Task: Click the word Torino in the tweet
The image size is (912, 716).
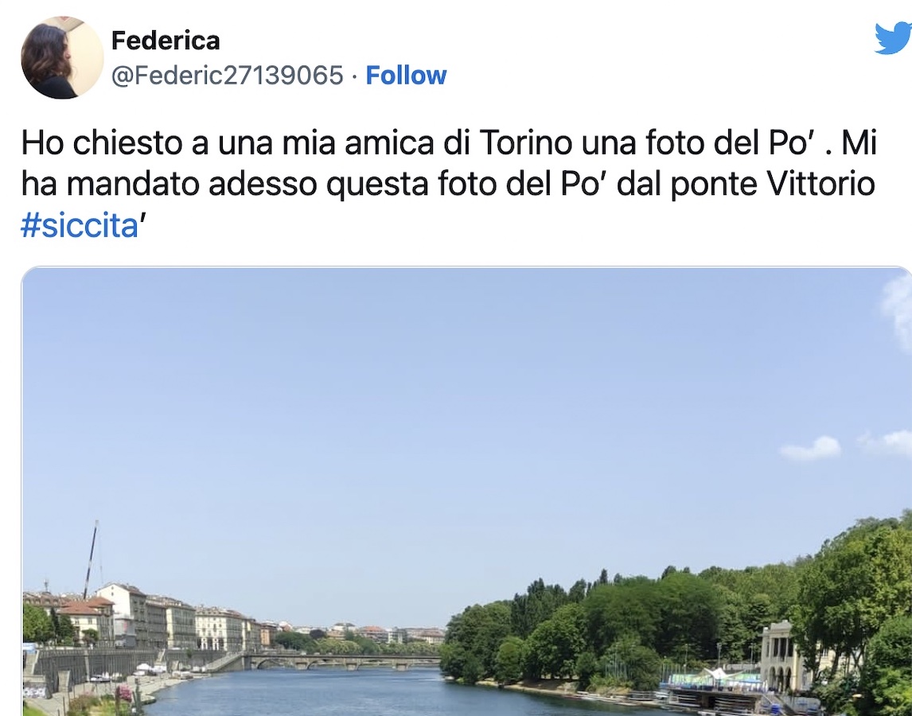Action: click(526, 143)
